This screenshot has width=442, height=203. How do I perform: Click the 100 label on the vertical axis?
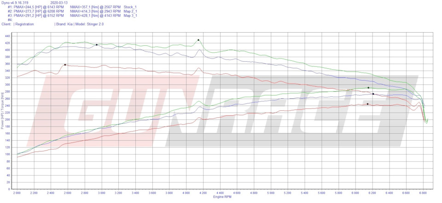pos(7,155)
